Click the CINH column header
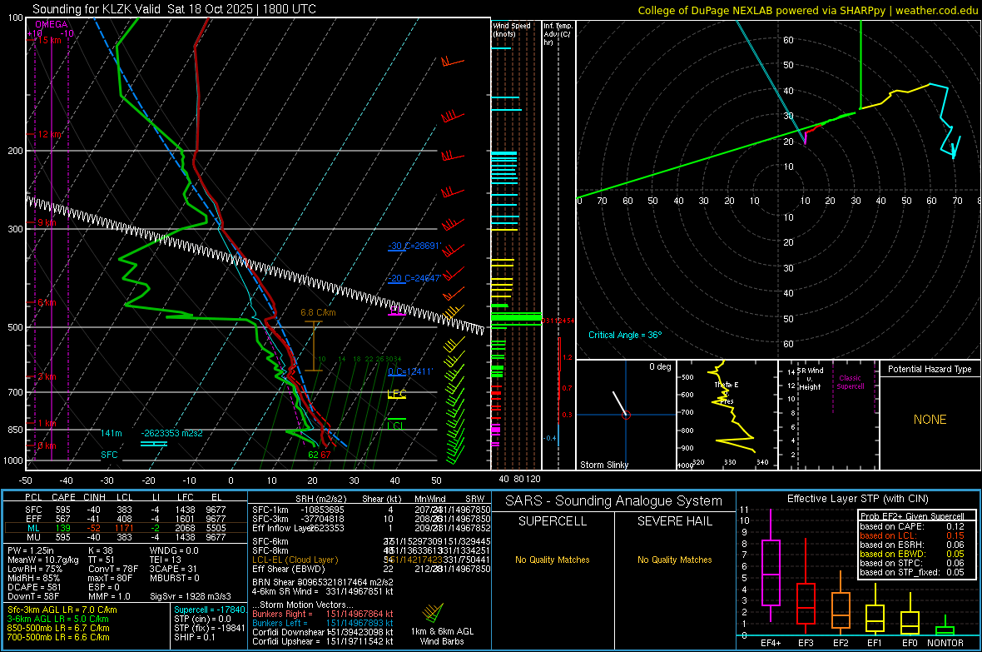 (x=95, y=497)
